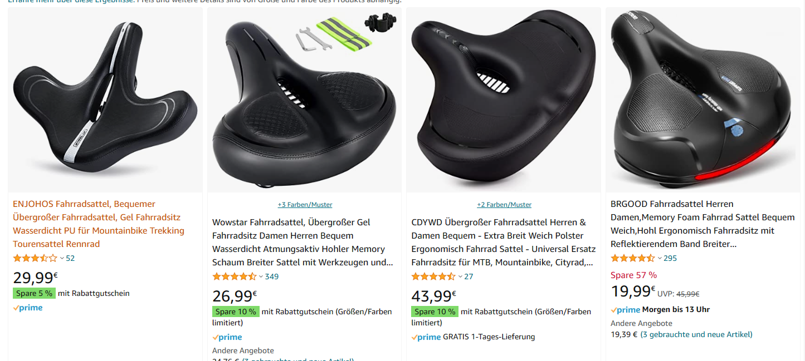Open the BRGOOD saddle product image
The image size is (805, 361).
[703, 100]
